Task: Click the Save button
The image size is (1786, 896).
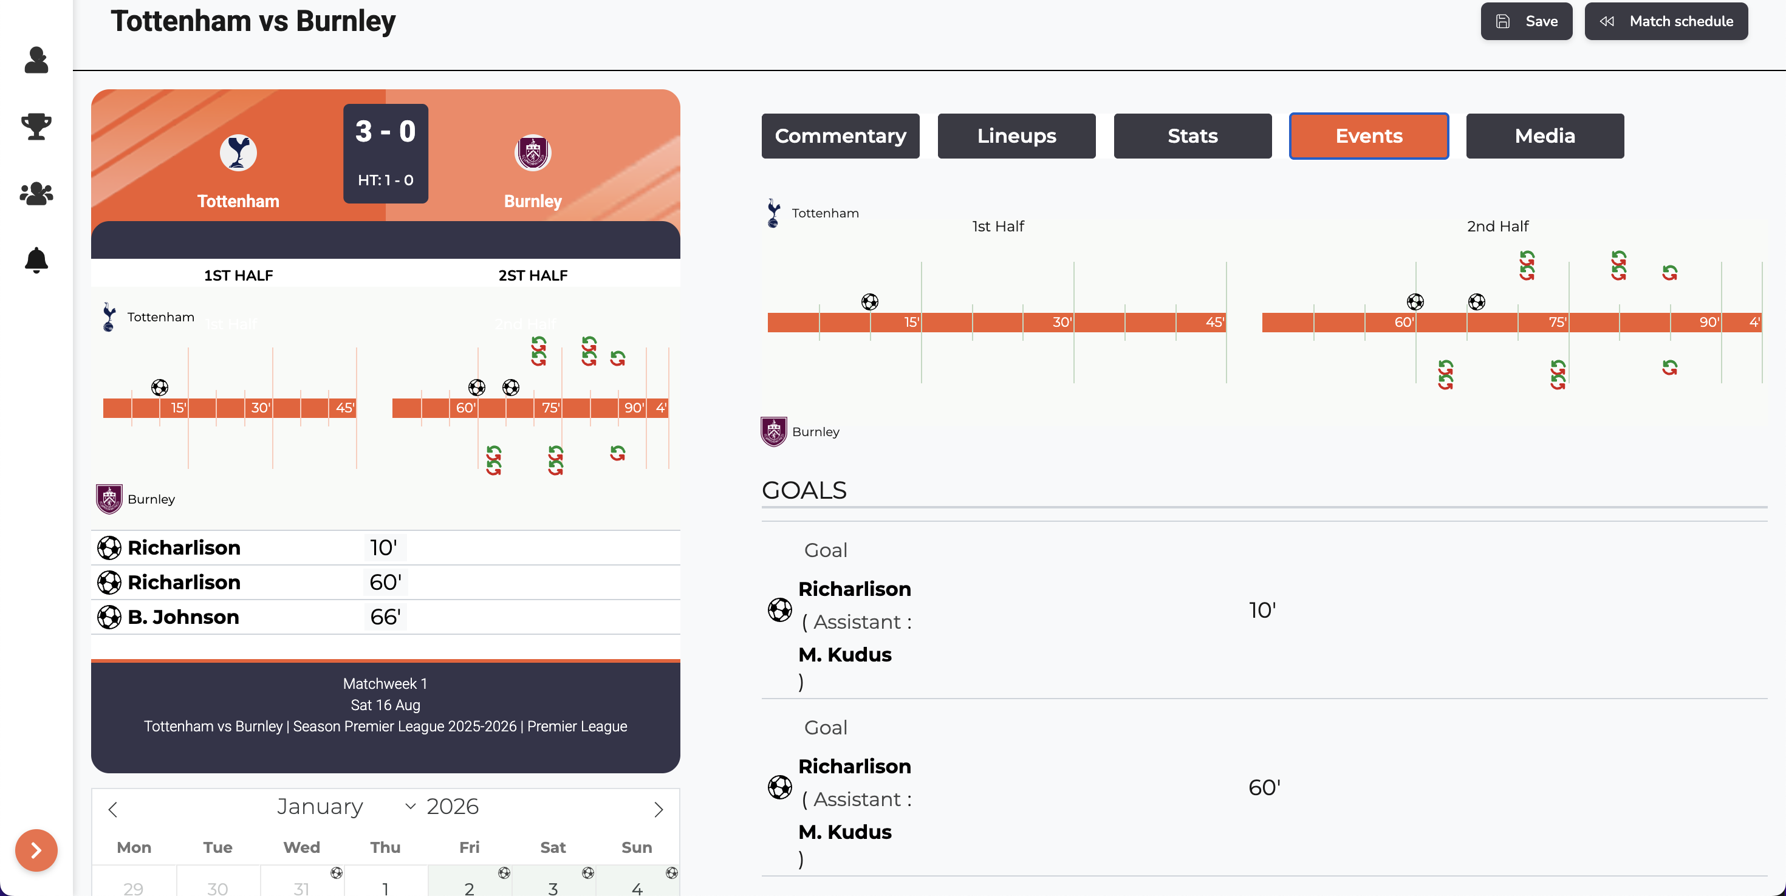Action: coord(1526,21)
